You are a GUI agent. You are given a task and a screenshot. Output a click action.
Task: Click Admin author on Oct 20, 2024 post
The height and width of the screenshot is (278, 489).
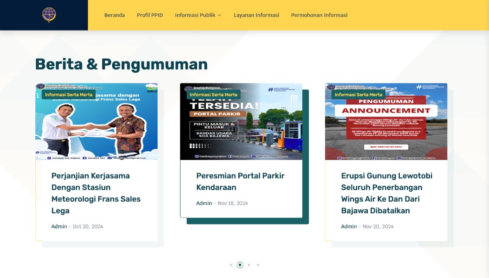tap(59, 227)
